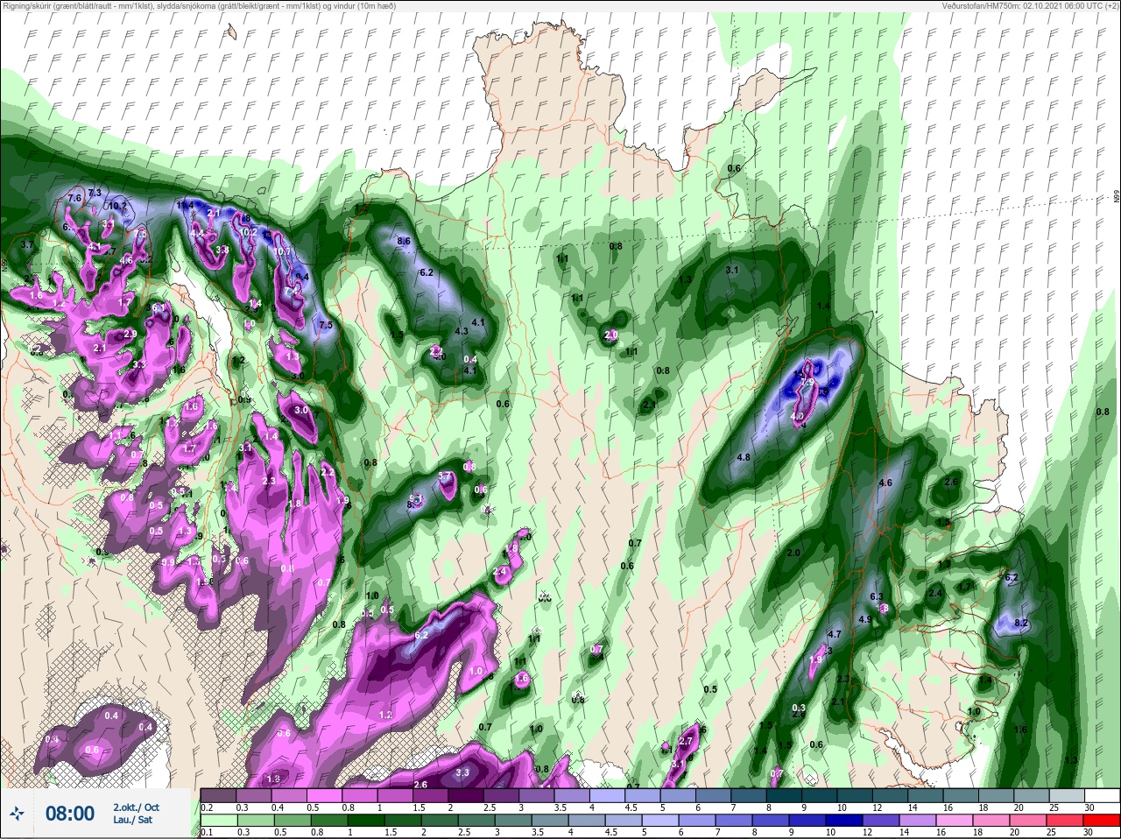
Task: Click the 7.3 precipitation value in the northwest
Action: point(95,193)
